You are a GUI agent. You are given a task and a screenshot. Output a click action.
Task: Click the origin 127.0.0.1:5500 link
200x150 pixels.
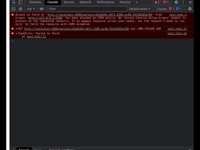coord(45,18)
